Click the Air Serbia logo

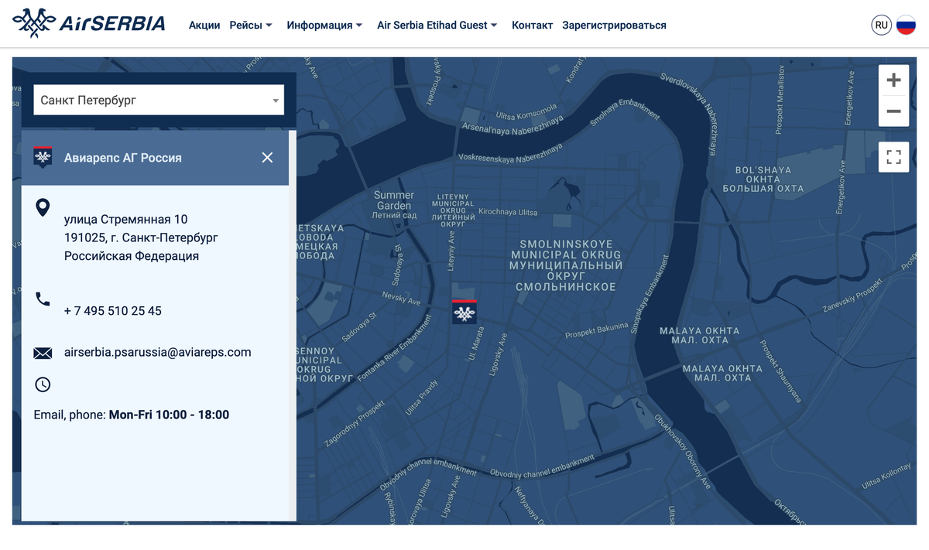[x=89, y=24]
